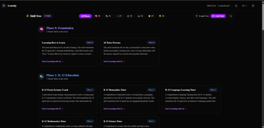
Task: Click the Phase 1: K-12 Education heading
Action: point(63,75)
